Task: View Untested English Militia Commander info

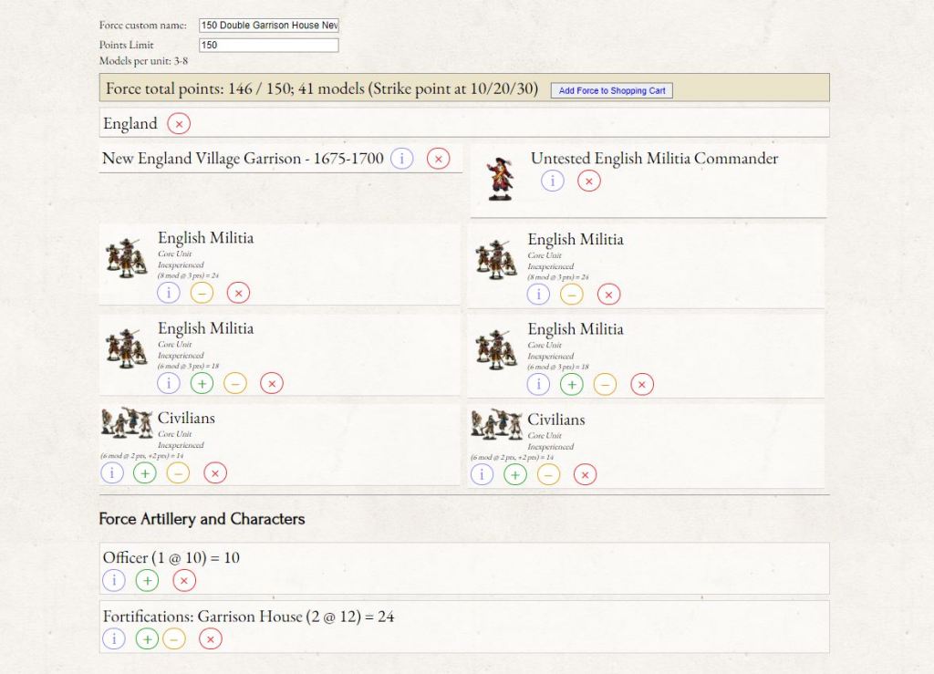Action: click(552, 181)
